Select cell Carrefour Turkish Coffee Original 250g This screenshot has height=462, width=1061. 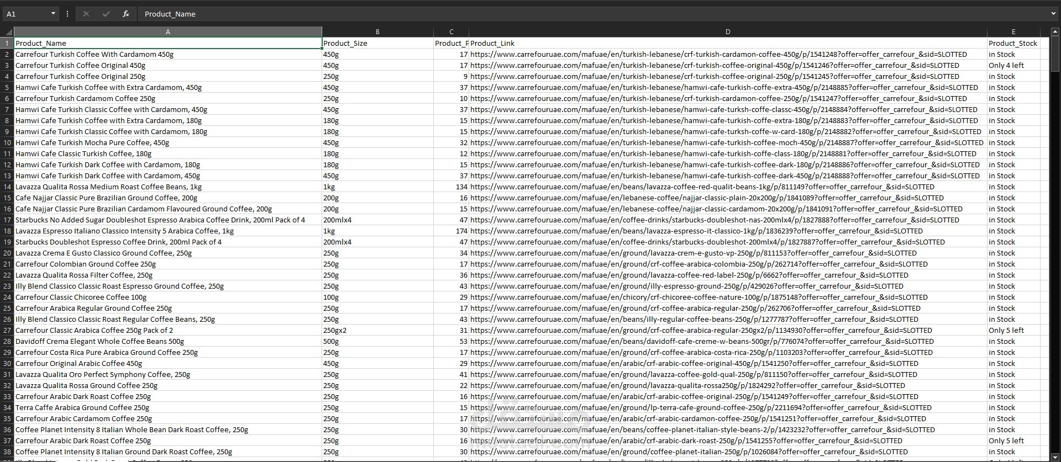168,76
